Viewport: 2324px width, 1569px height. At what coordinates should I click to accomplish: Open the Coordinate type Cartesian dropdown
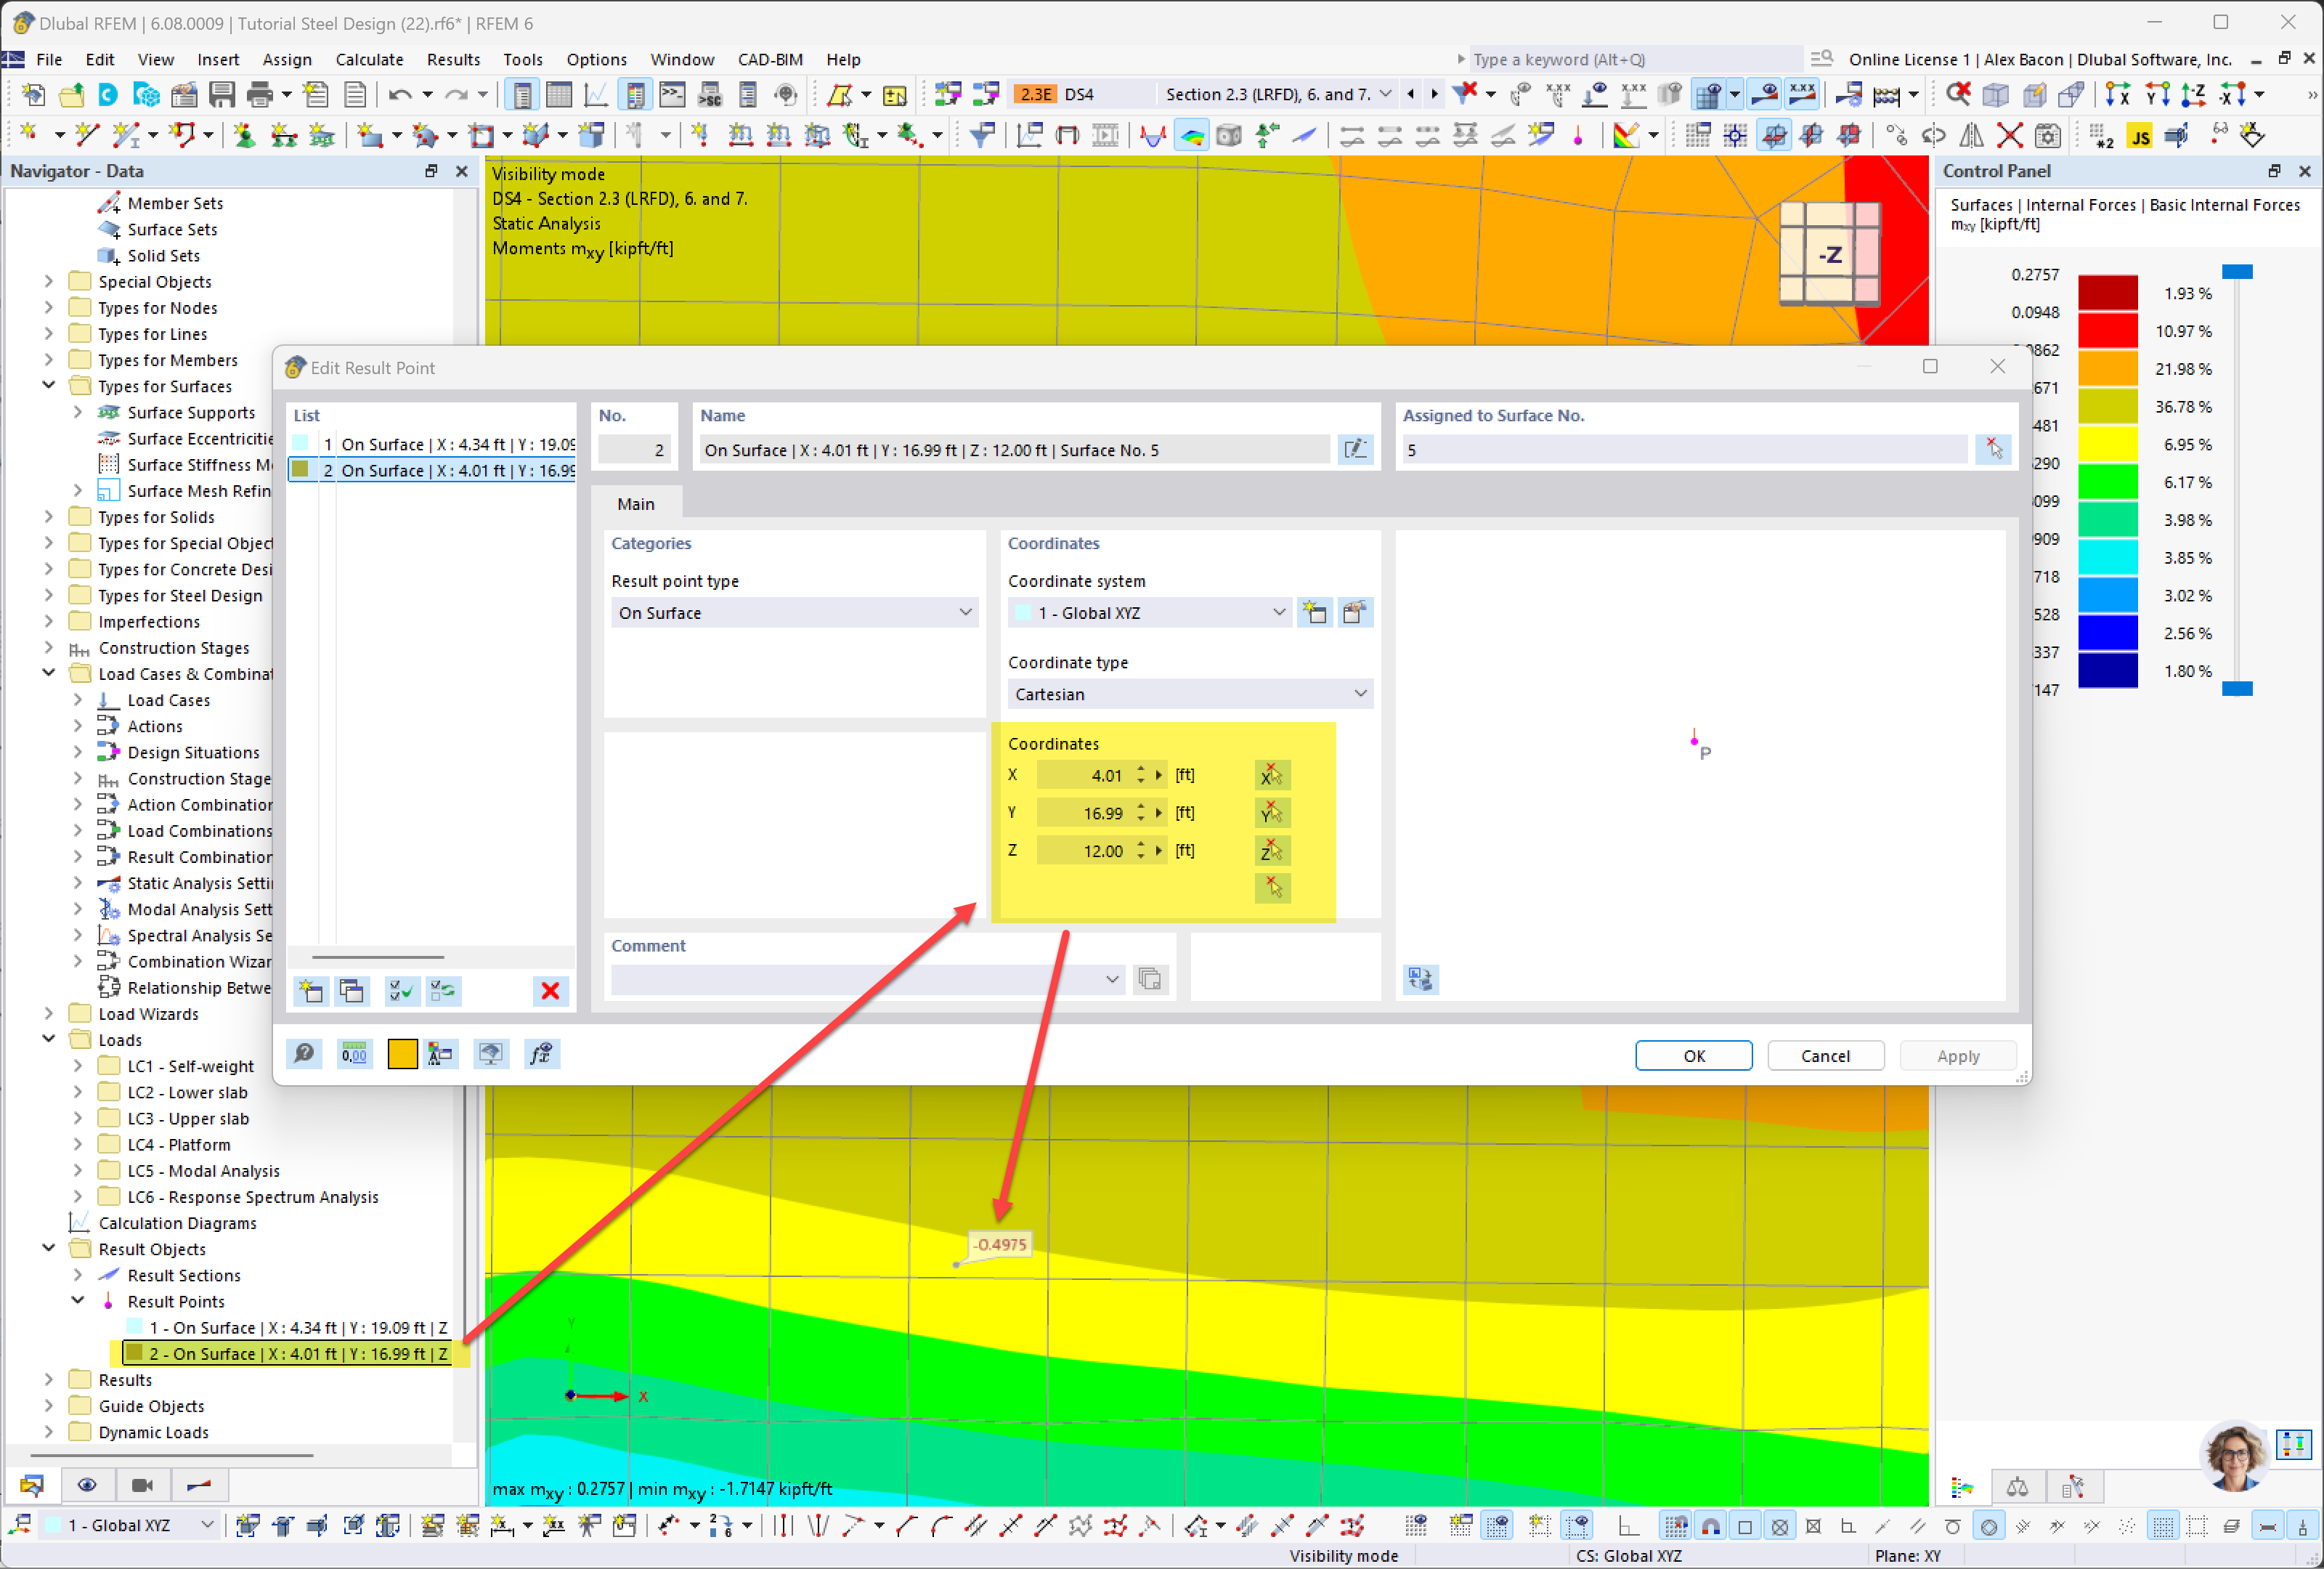coord(1189,694)
